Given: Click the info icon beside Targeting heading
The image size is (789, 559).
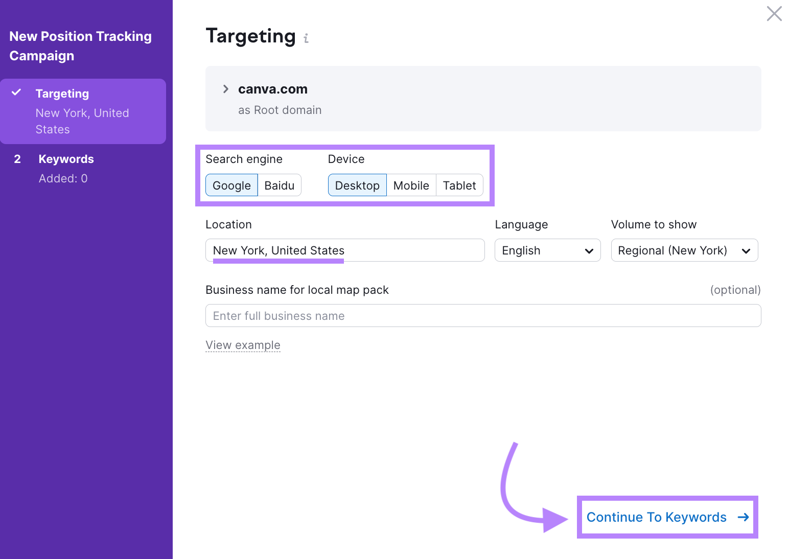Looking at the screenshot, I should pos(306,37).
